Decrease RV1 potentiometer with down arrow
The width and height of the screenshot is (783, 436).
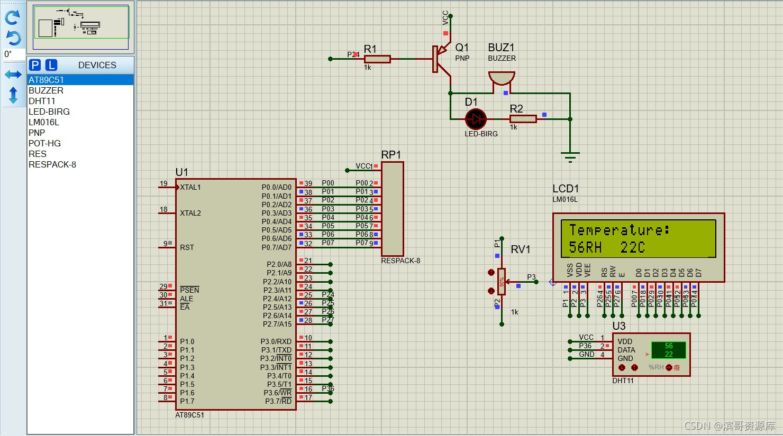[x=491, y=291]
